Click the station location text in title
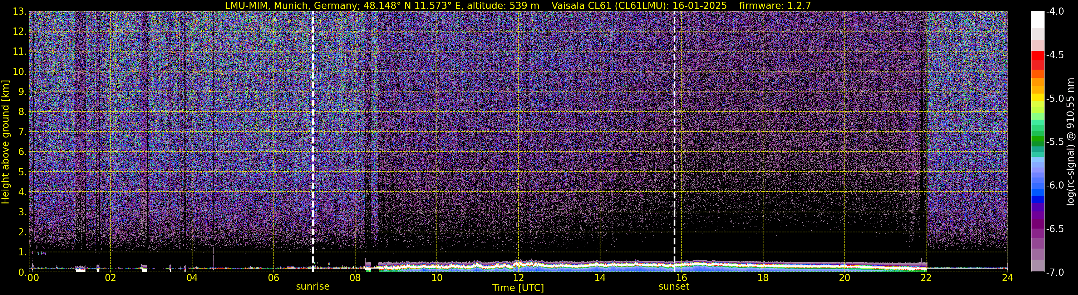The image size is (1078, 295). [x=376, y=5]
